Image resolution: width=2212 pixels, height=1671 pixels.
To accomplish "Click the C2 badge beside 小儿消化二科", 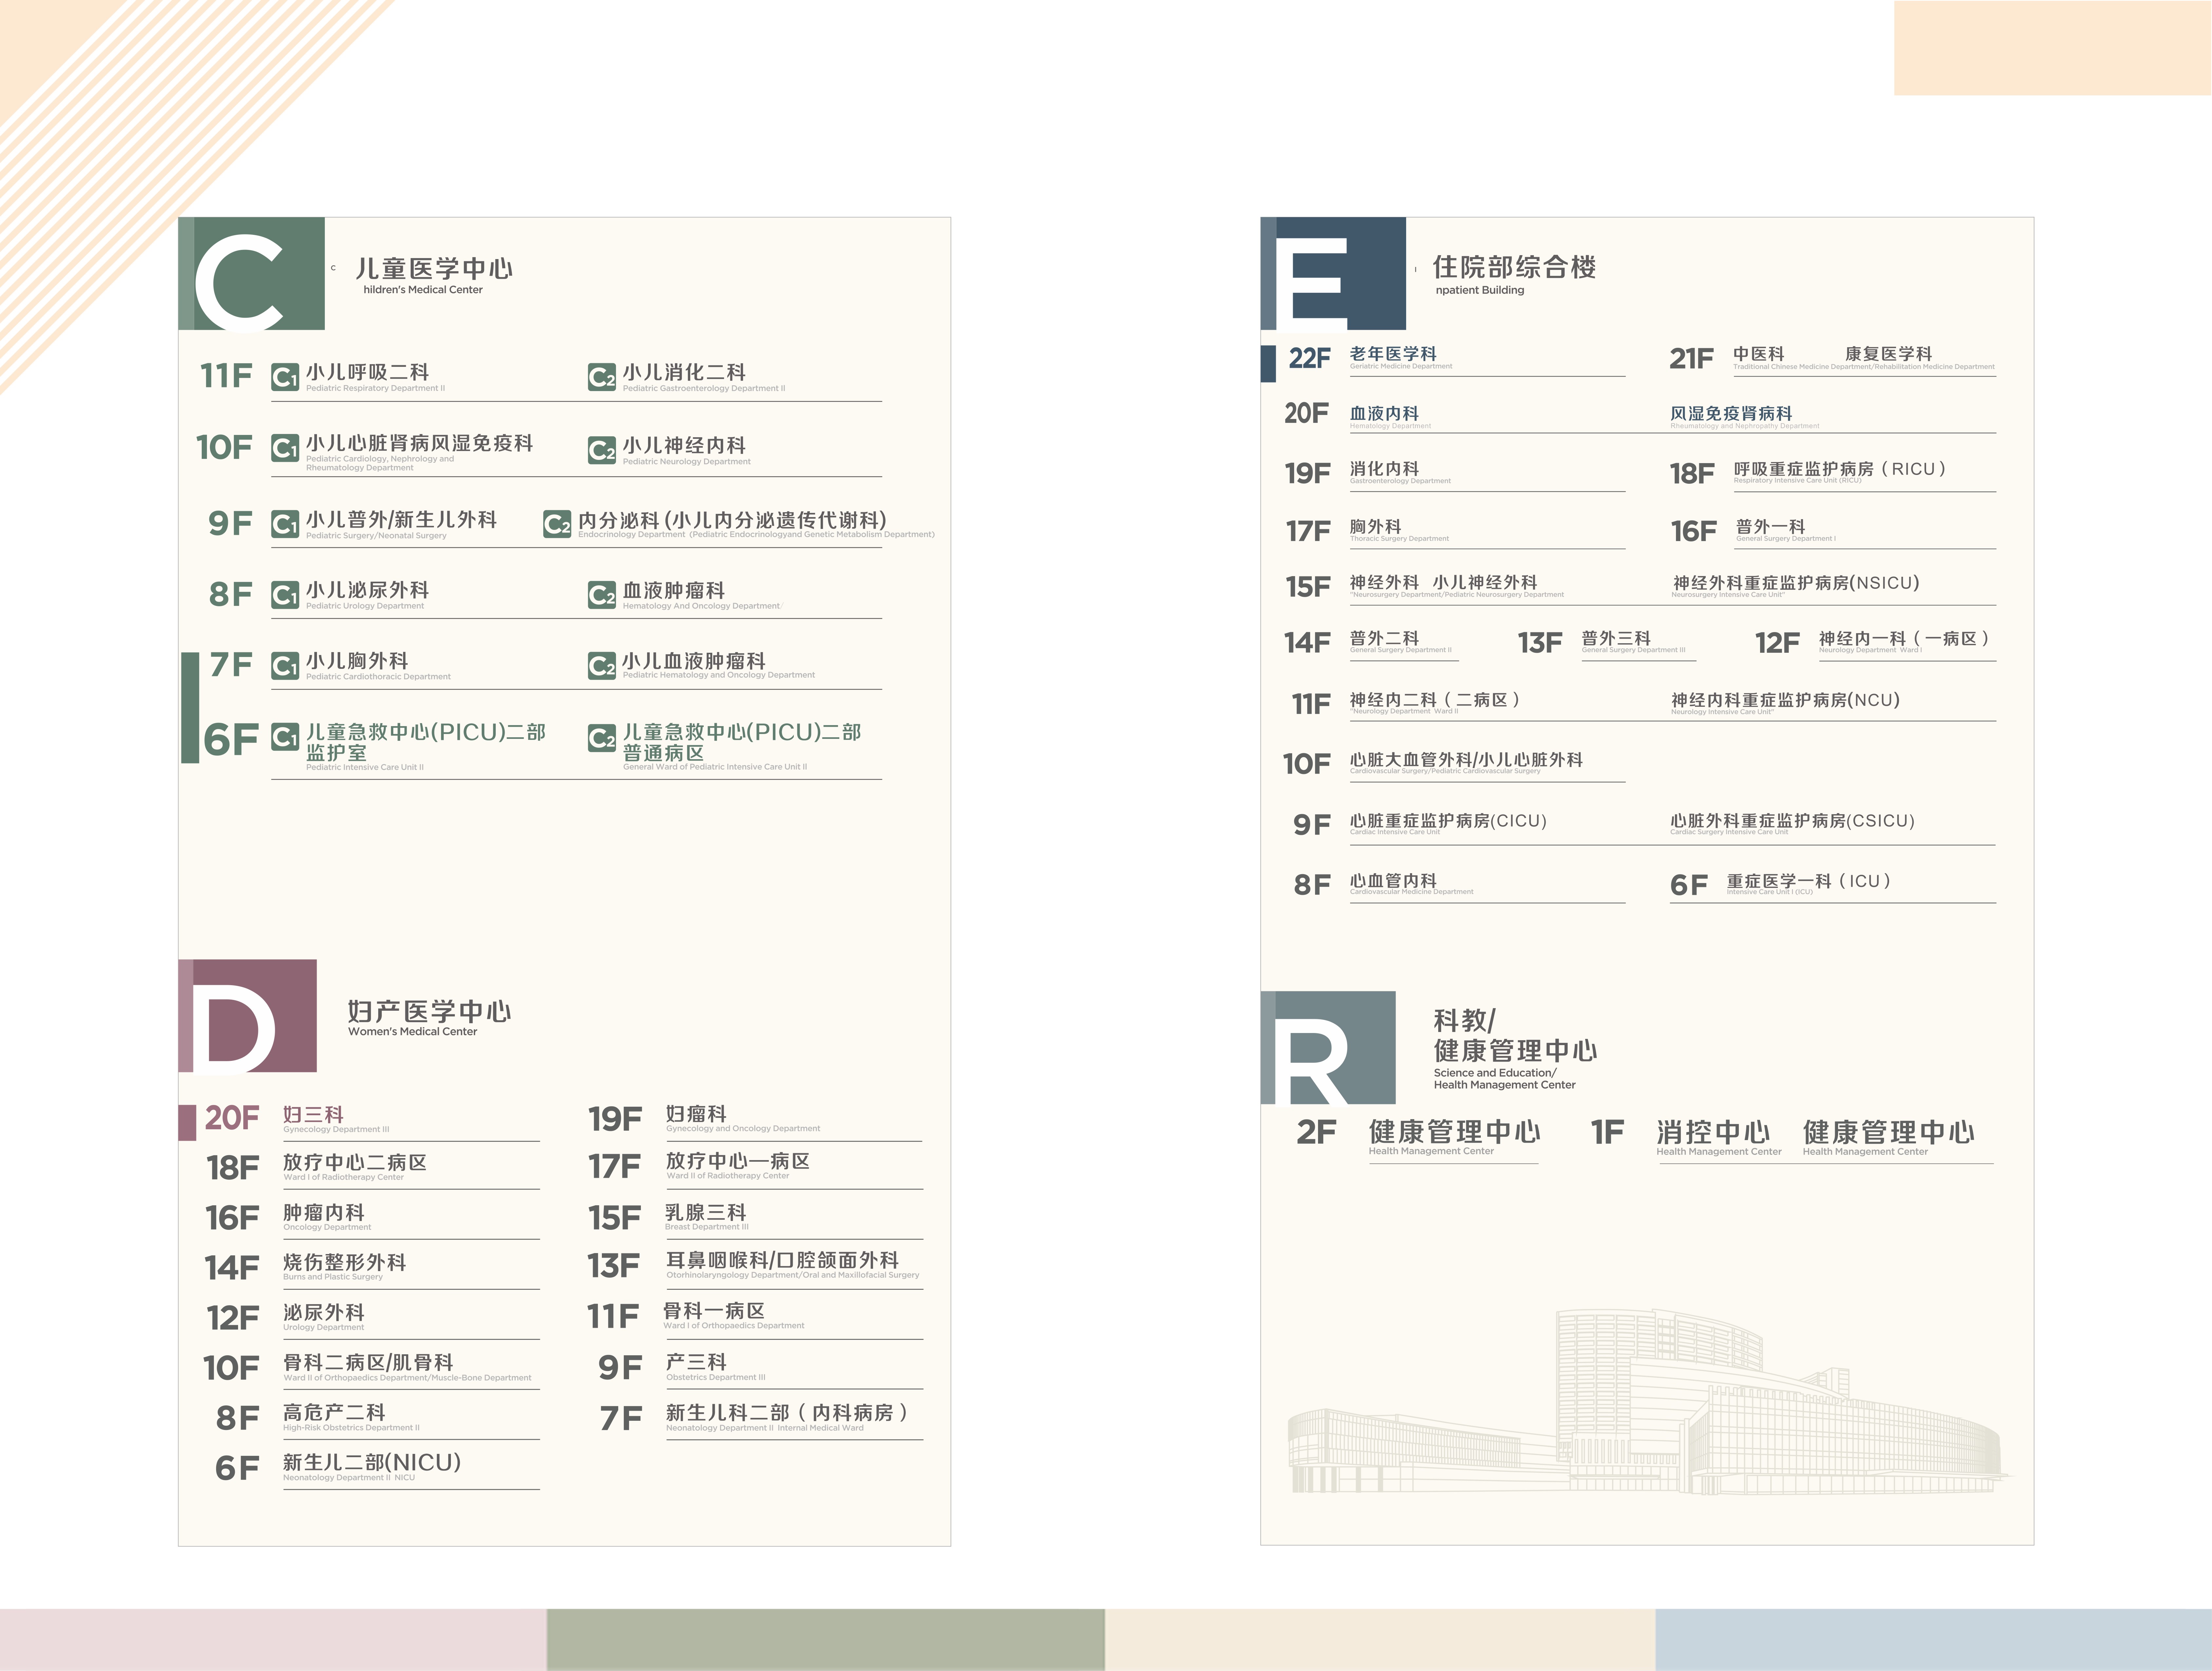I will click(602, 377).
